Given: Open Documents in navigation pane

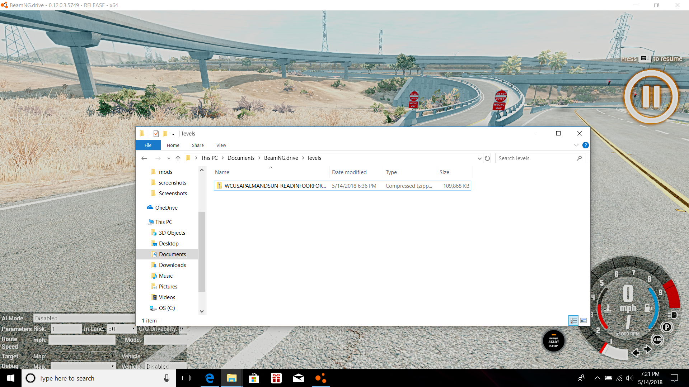Looking at the screenshot, I should [x=172, y=254].
